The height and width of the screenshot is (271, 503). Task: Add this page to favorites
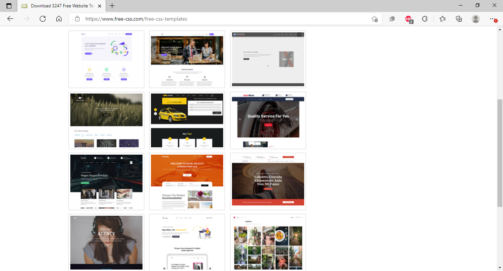375,19
